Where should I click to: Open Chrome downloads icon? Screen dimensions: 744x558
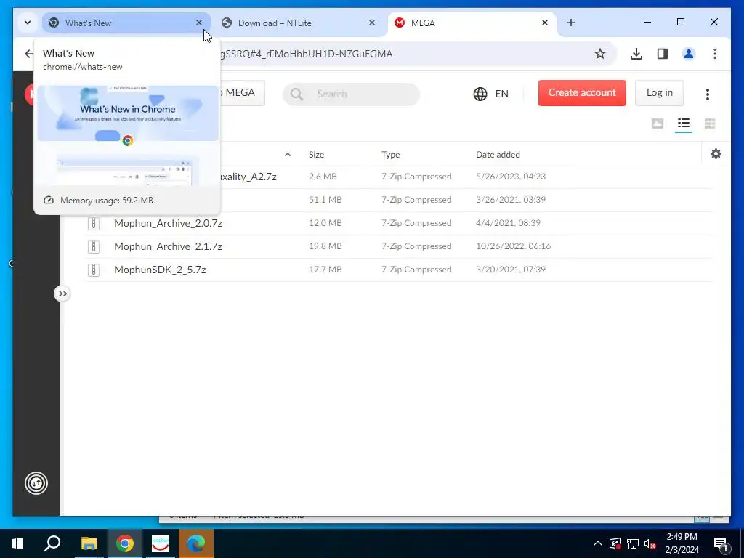636,54
